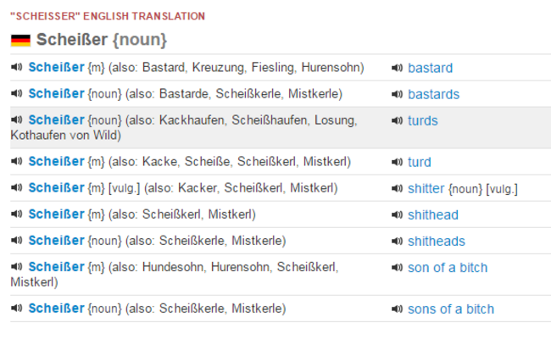Viewport: 551px width, 339px height.
Task: Play audio for English word "bastard"
Action: click(x=397, y=68)
